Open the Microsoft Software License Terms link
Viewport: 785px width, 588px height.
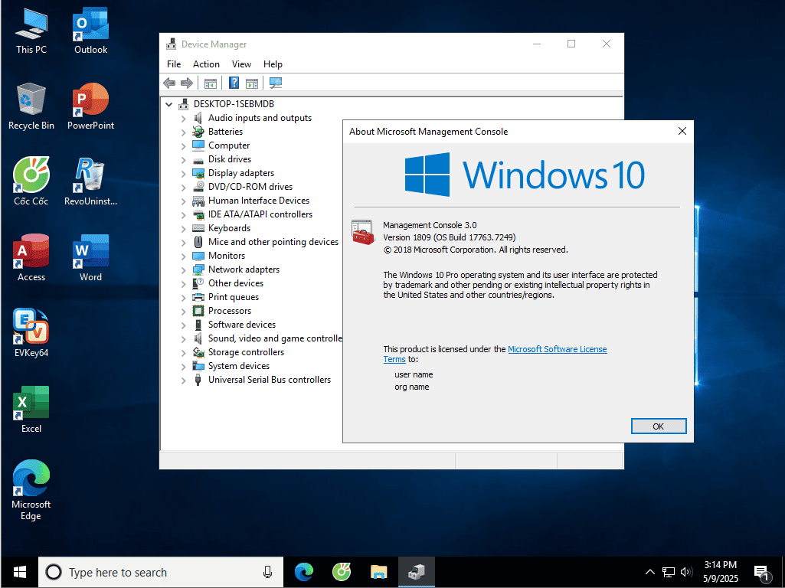point(558,349)
